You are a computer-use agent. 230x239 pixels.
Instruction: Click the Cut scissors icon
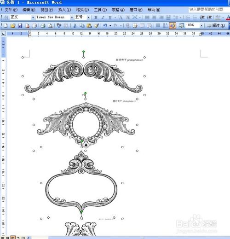75,25
